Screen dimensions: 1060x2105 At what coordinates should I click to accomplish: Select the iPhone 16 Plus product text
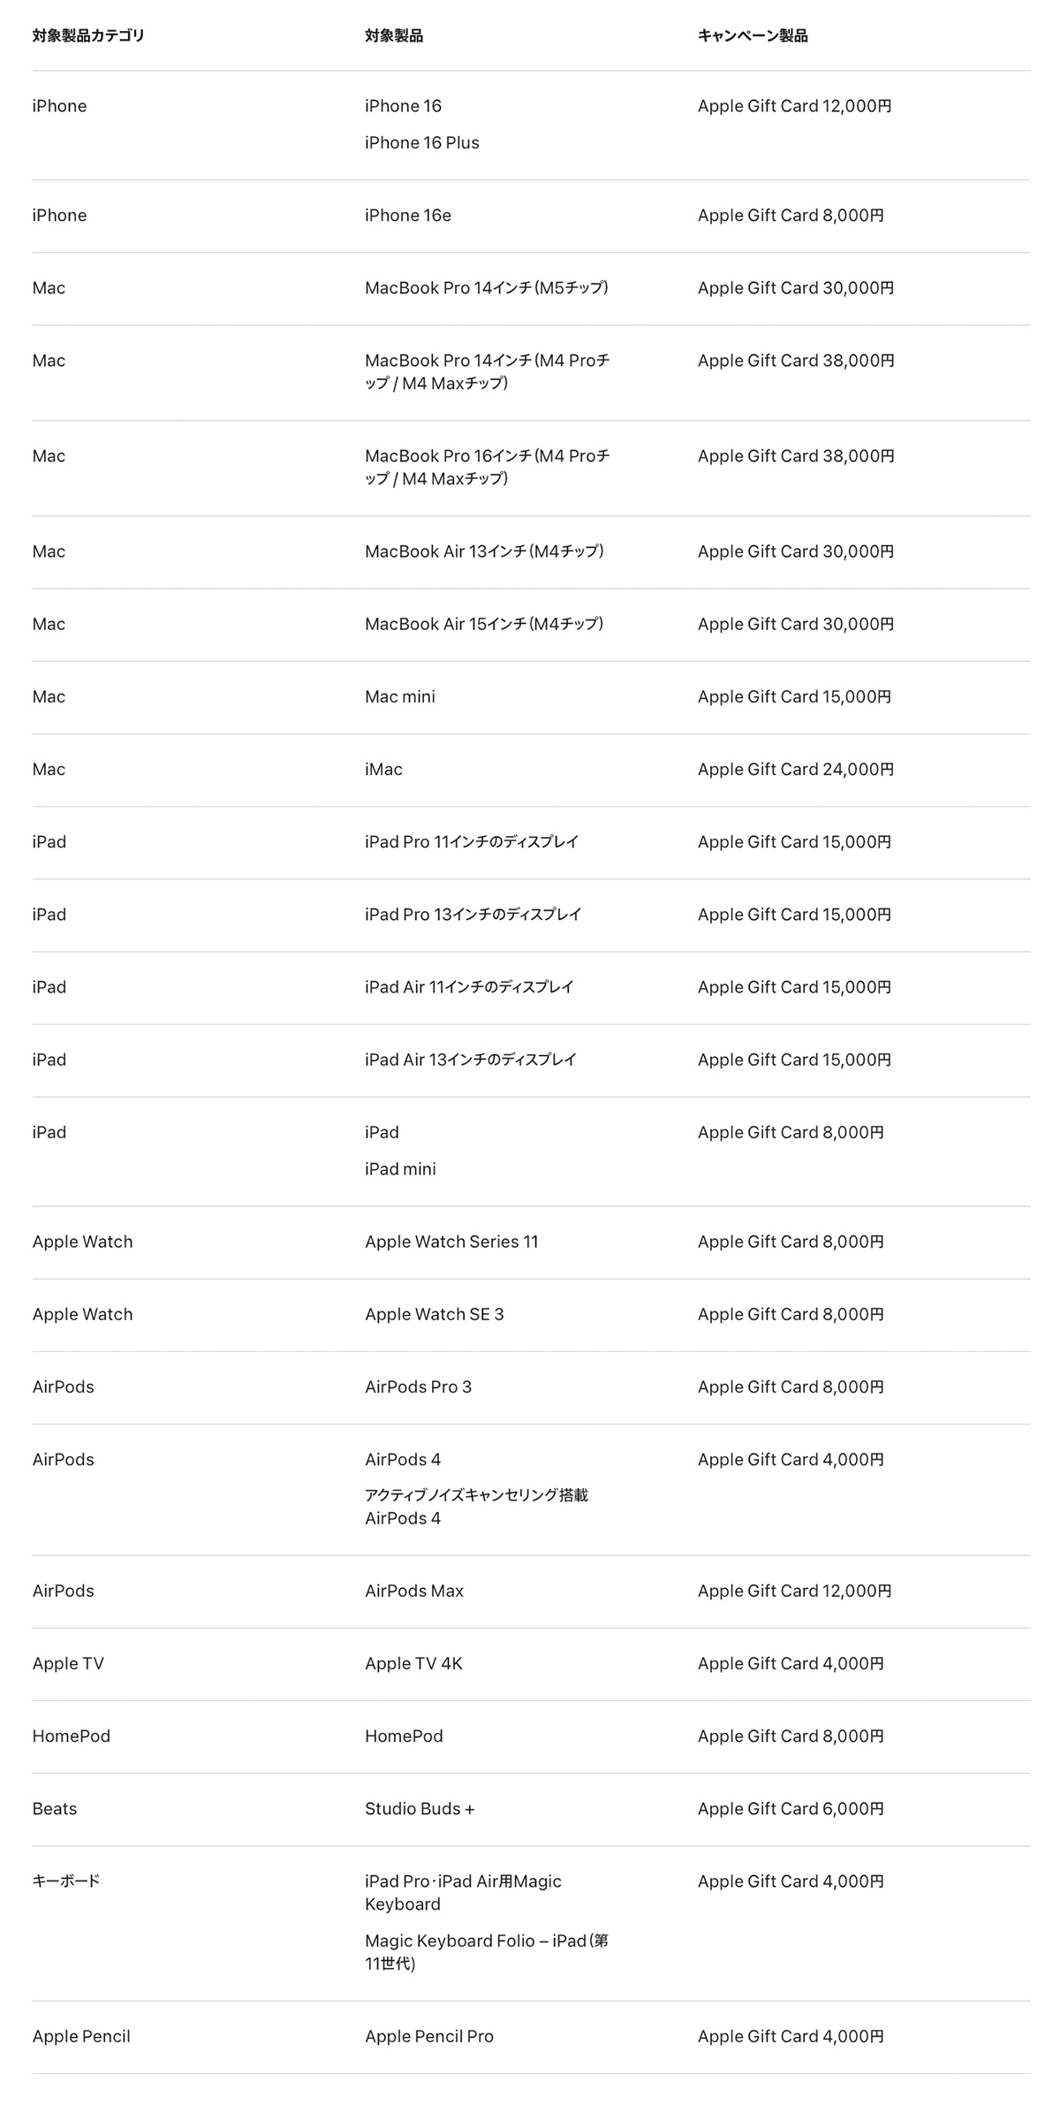(x=422, y=143)
